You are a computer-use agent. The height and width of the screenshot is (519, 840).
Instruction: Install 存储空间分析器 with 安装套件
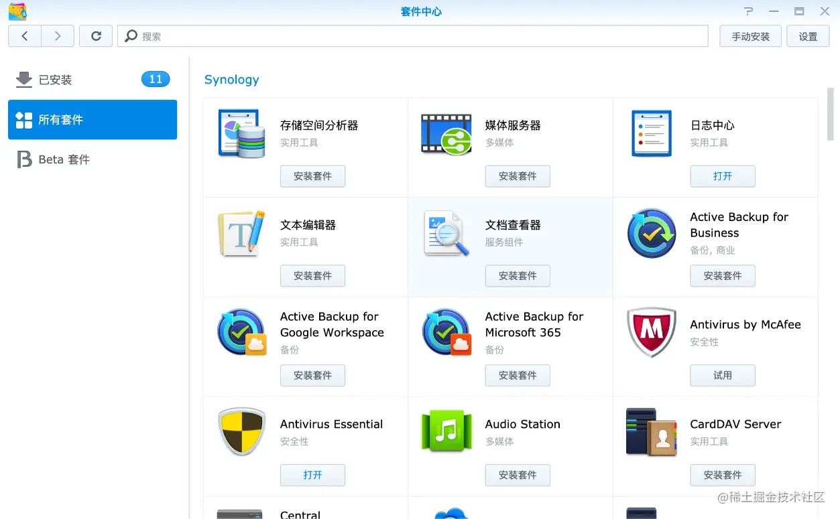312,176
